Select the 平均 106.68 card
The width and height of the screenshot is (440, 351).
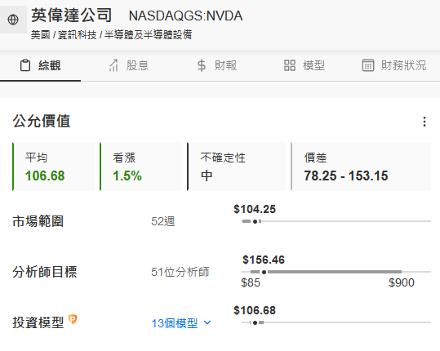[54, 167]
